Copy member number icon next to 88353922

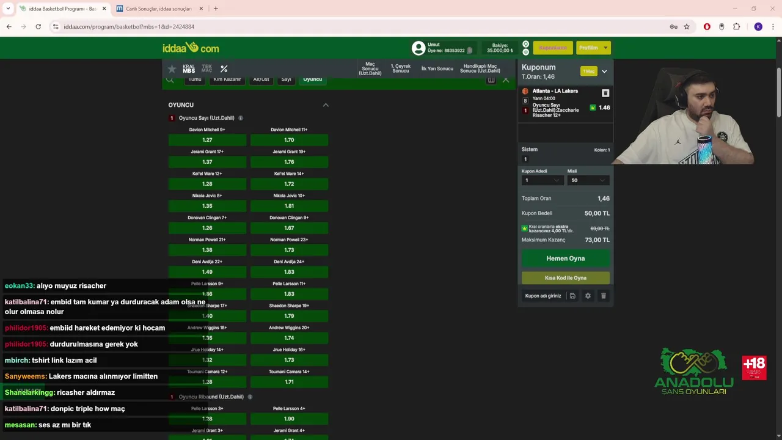pos(470,51)
